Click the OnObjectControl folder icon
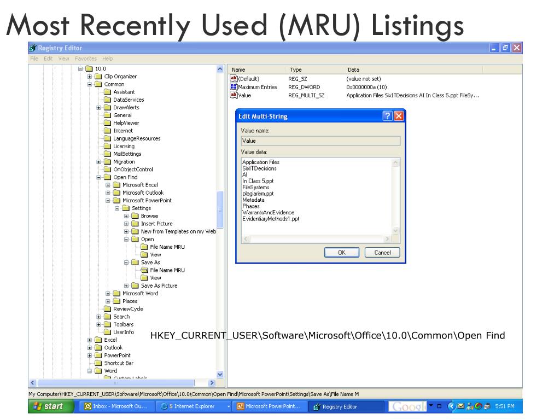This screenshot has width=560, height=420. (x=107, y=170)
